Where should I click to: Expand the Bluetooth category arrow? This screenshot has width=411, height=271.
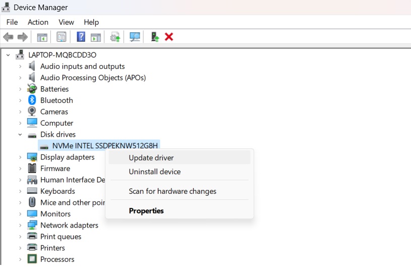click(x=20, y=100)
